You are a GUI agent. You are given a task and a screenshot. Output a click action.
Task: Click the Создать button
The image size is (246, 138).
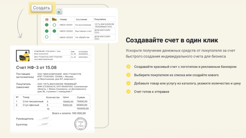[41, 8]
